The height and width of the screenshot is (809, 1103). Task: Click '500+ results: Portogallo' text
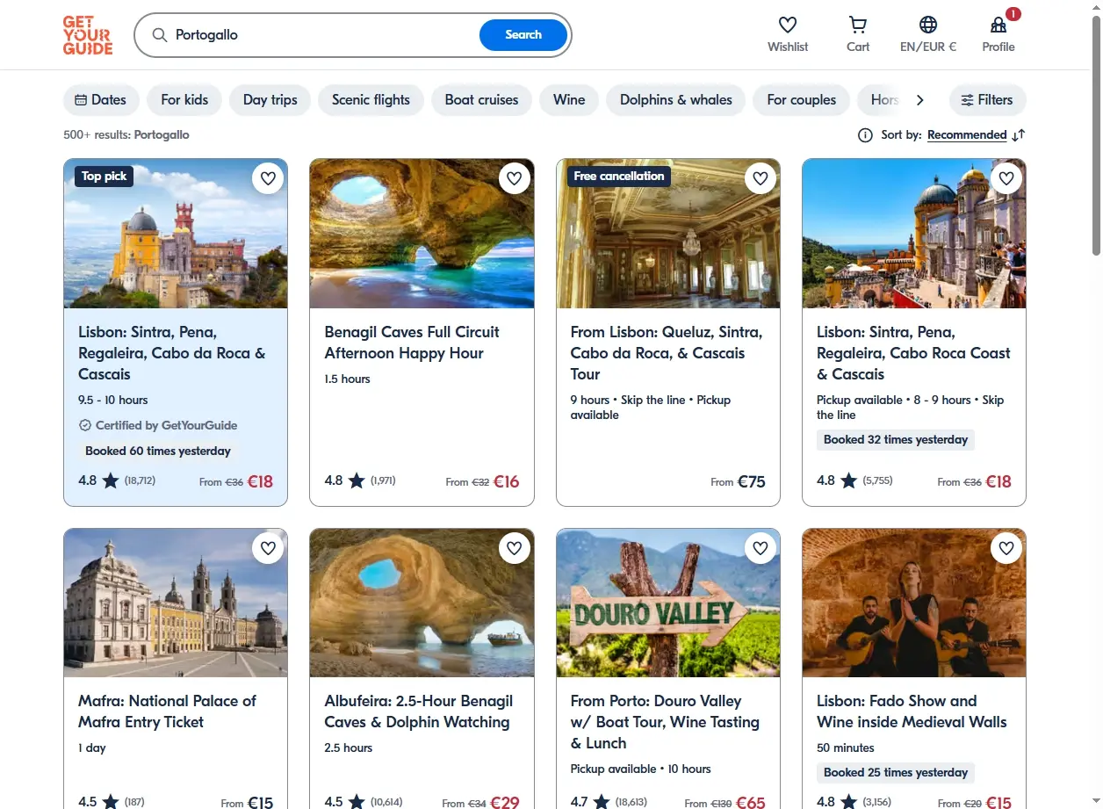point(126,135)
